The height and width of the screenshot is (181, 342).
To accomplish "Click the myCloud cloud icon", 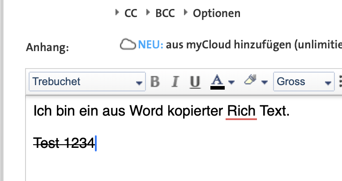I will click(128, 44).
